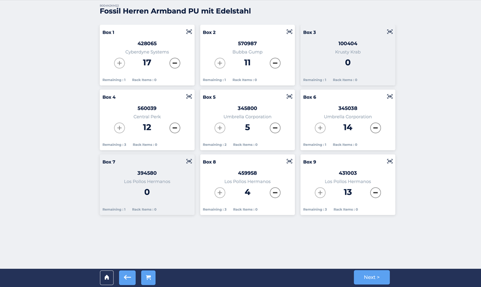The width and height of the screenshot is (481, 287).
Task: Remove one item from Box 6
Action: click(x=375, y=128)
